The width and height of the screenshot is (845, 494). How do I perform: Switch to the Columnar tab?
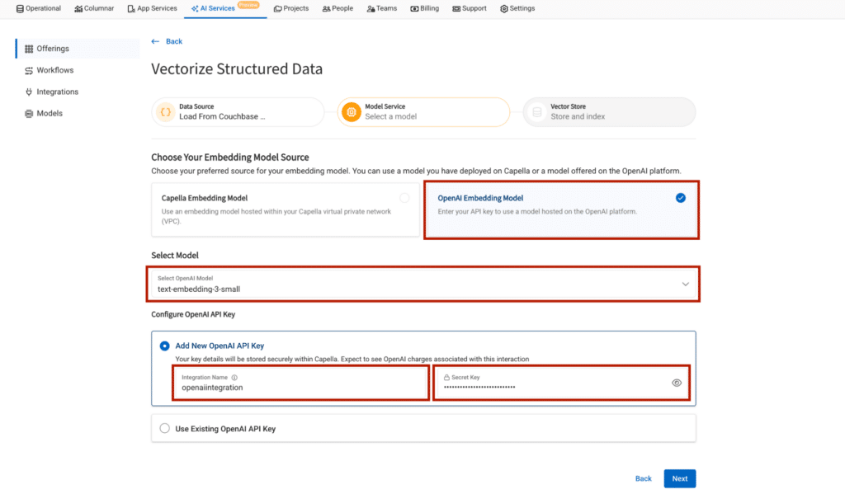click(x=94, y=8)
